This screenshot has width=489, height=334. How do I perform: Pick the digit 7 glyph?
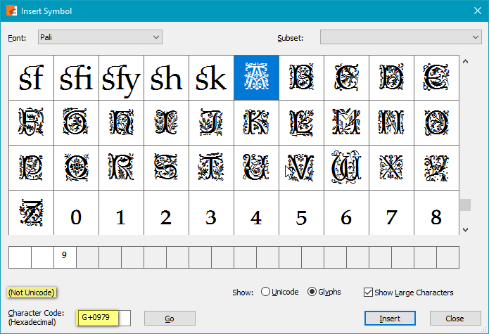click(391, 212)
